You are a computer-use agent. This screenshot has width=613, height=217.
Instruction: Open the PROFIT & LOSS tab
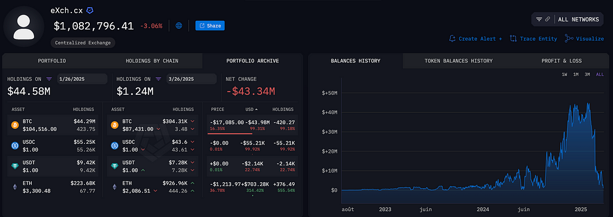pos(562,61)
